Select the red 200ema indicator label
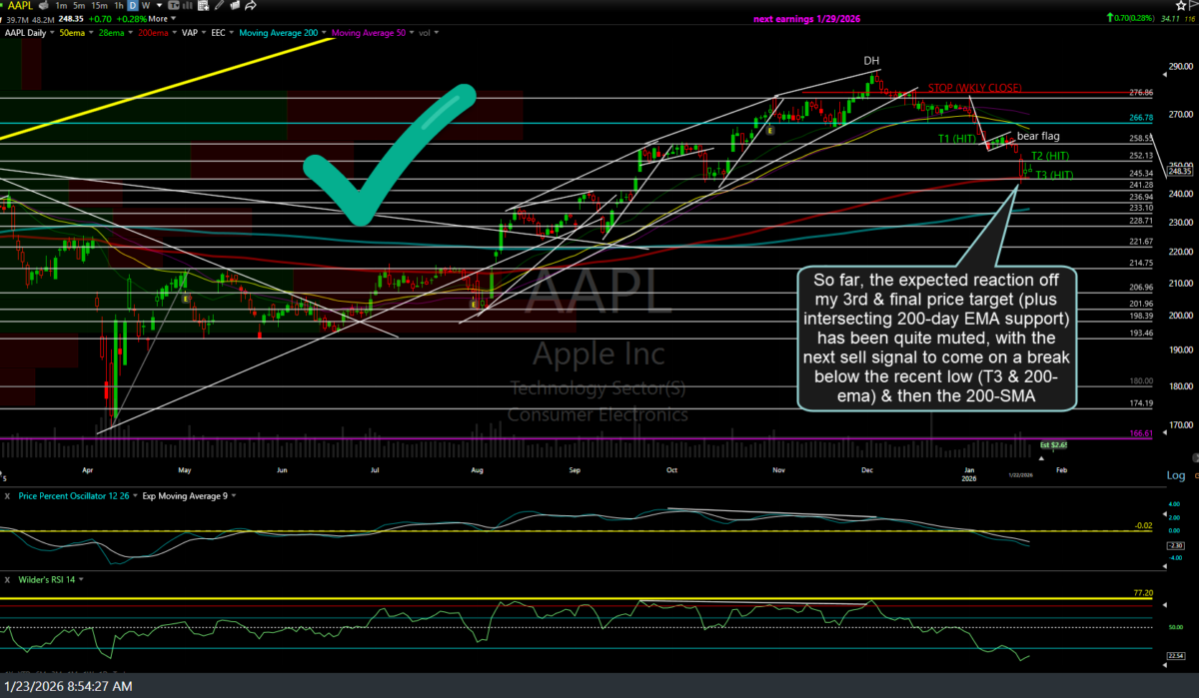This screenshot has width=1199, height=698. click(154, 32)
